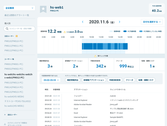Click the overtime warning triangle icon
The width and height of the screenshot is (167, 126).
tap(65, 32)
